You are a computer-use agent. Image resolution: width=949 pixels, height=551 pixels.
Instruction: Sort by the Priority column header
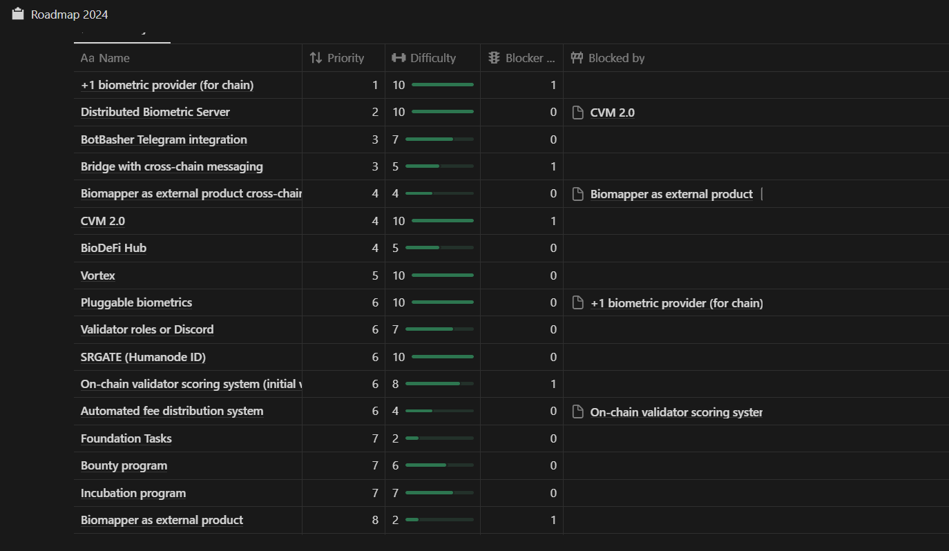point(343,58)
